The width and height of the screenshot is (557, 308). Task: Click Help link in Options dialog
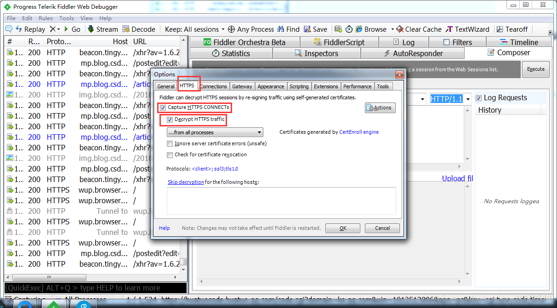tap(164, 228)
